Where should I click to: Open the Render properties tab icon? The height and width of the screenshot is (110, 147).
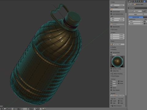click(133, 1)
